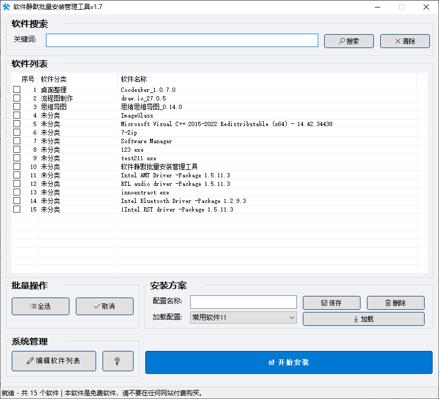439x399 pixels.
Task: Click the pencil icon on 编辑软件列表 button
Action: 30,361
